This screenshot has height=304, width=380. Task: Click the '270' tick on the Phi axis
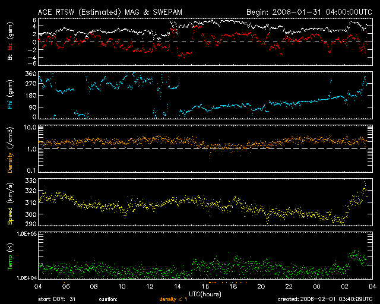pos(31,84)
